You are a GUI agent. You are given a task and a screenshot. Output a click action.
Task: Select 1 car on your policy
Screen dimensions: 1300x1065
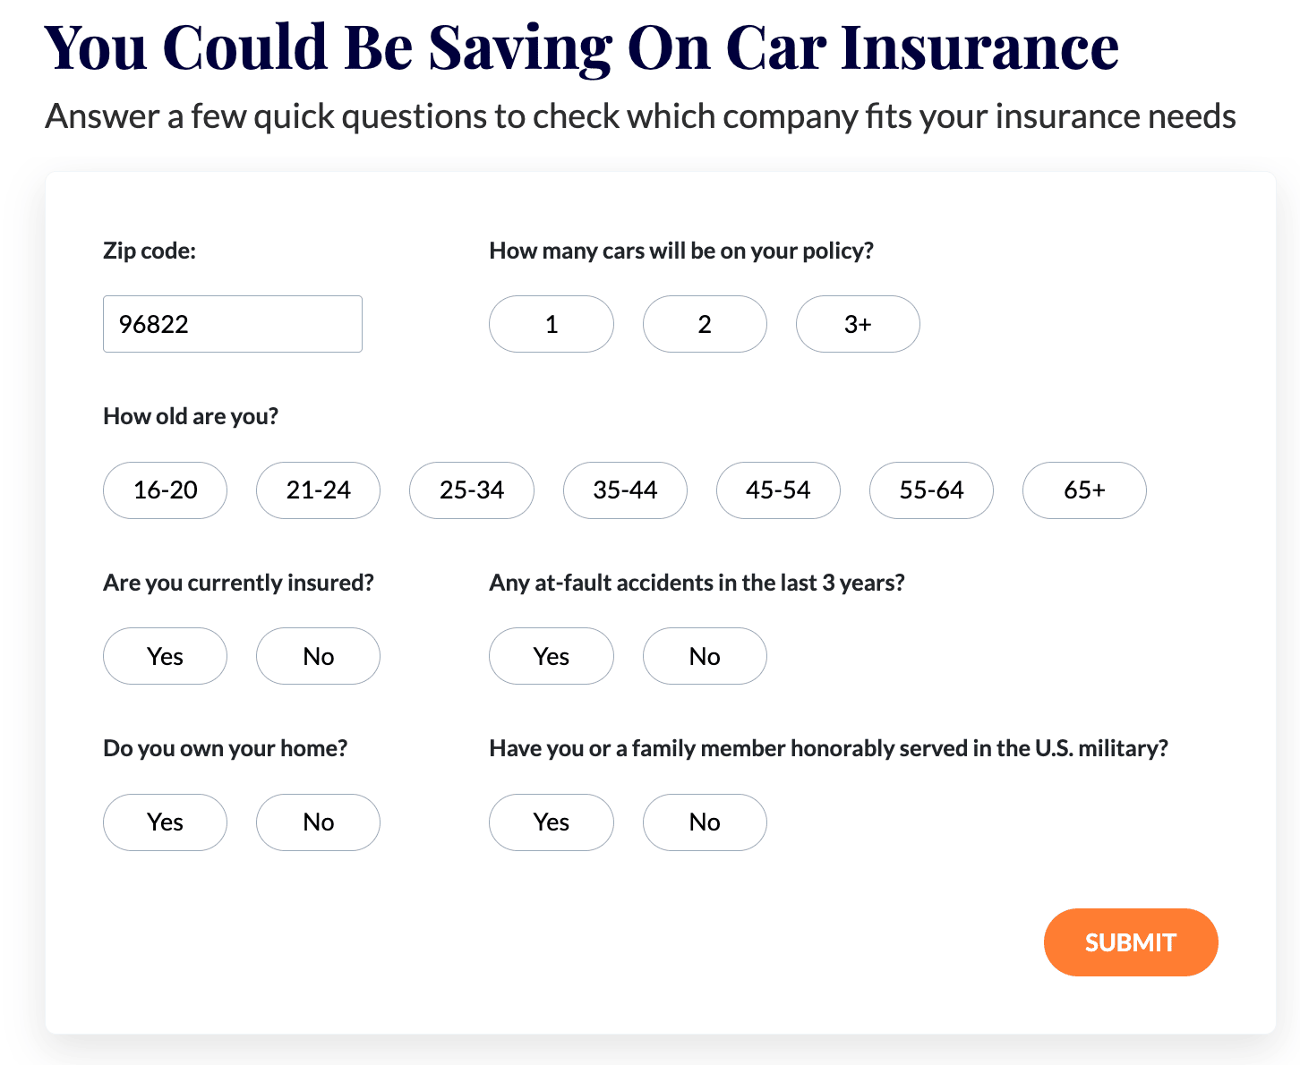[x=552, y=324]
